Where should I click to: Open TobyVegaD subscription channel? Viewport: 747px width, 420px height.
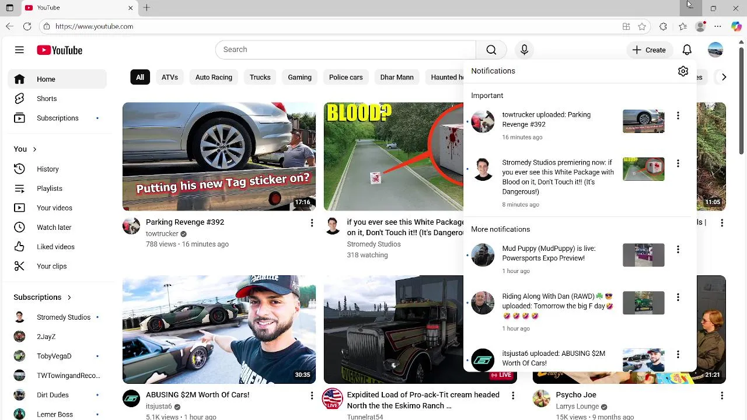coord(57,356)
